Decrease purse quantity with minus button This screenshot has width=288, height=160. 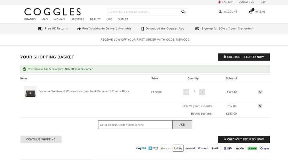(186, 92)
